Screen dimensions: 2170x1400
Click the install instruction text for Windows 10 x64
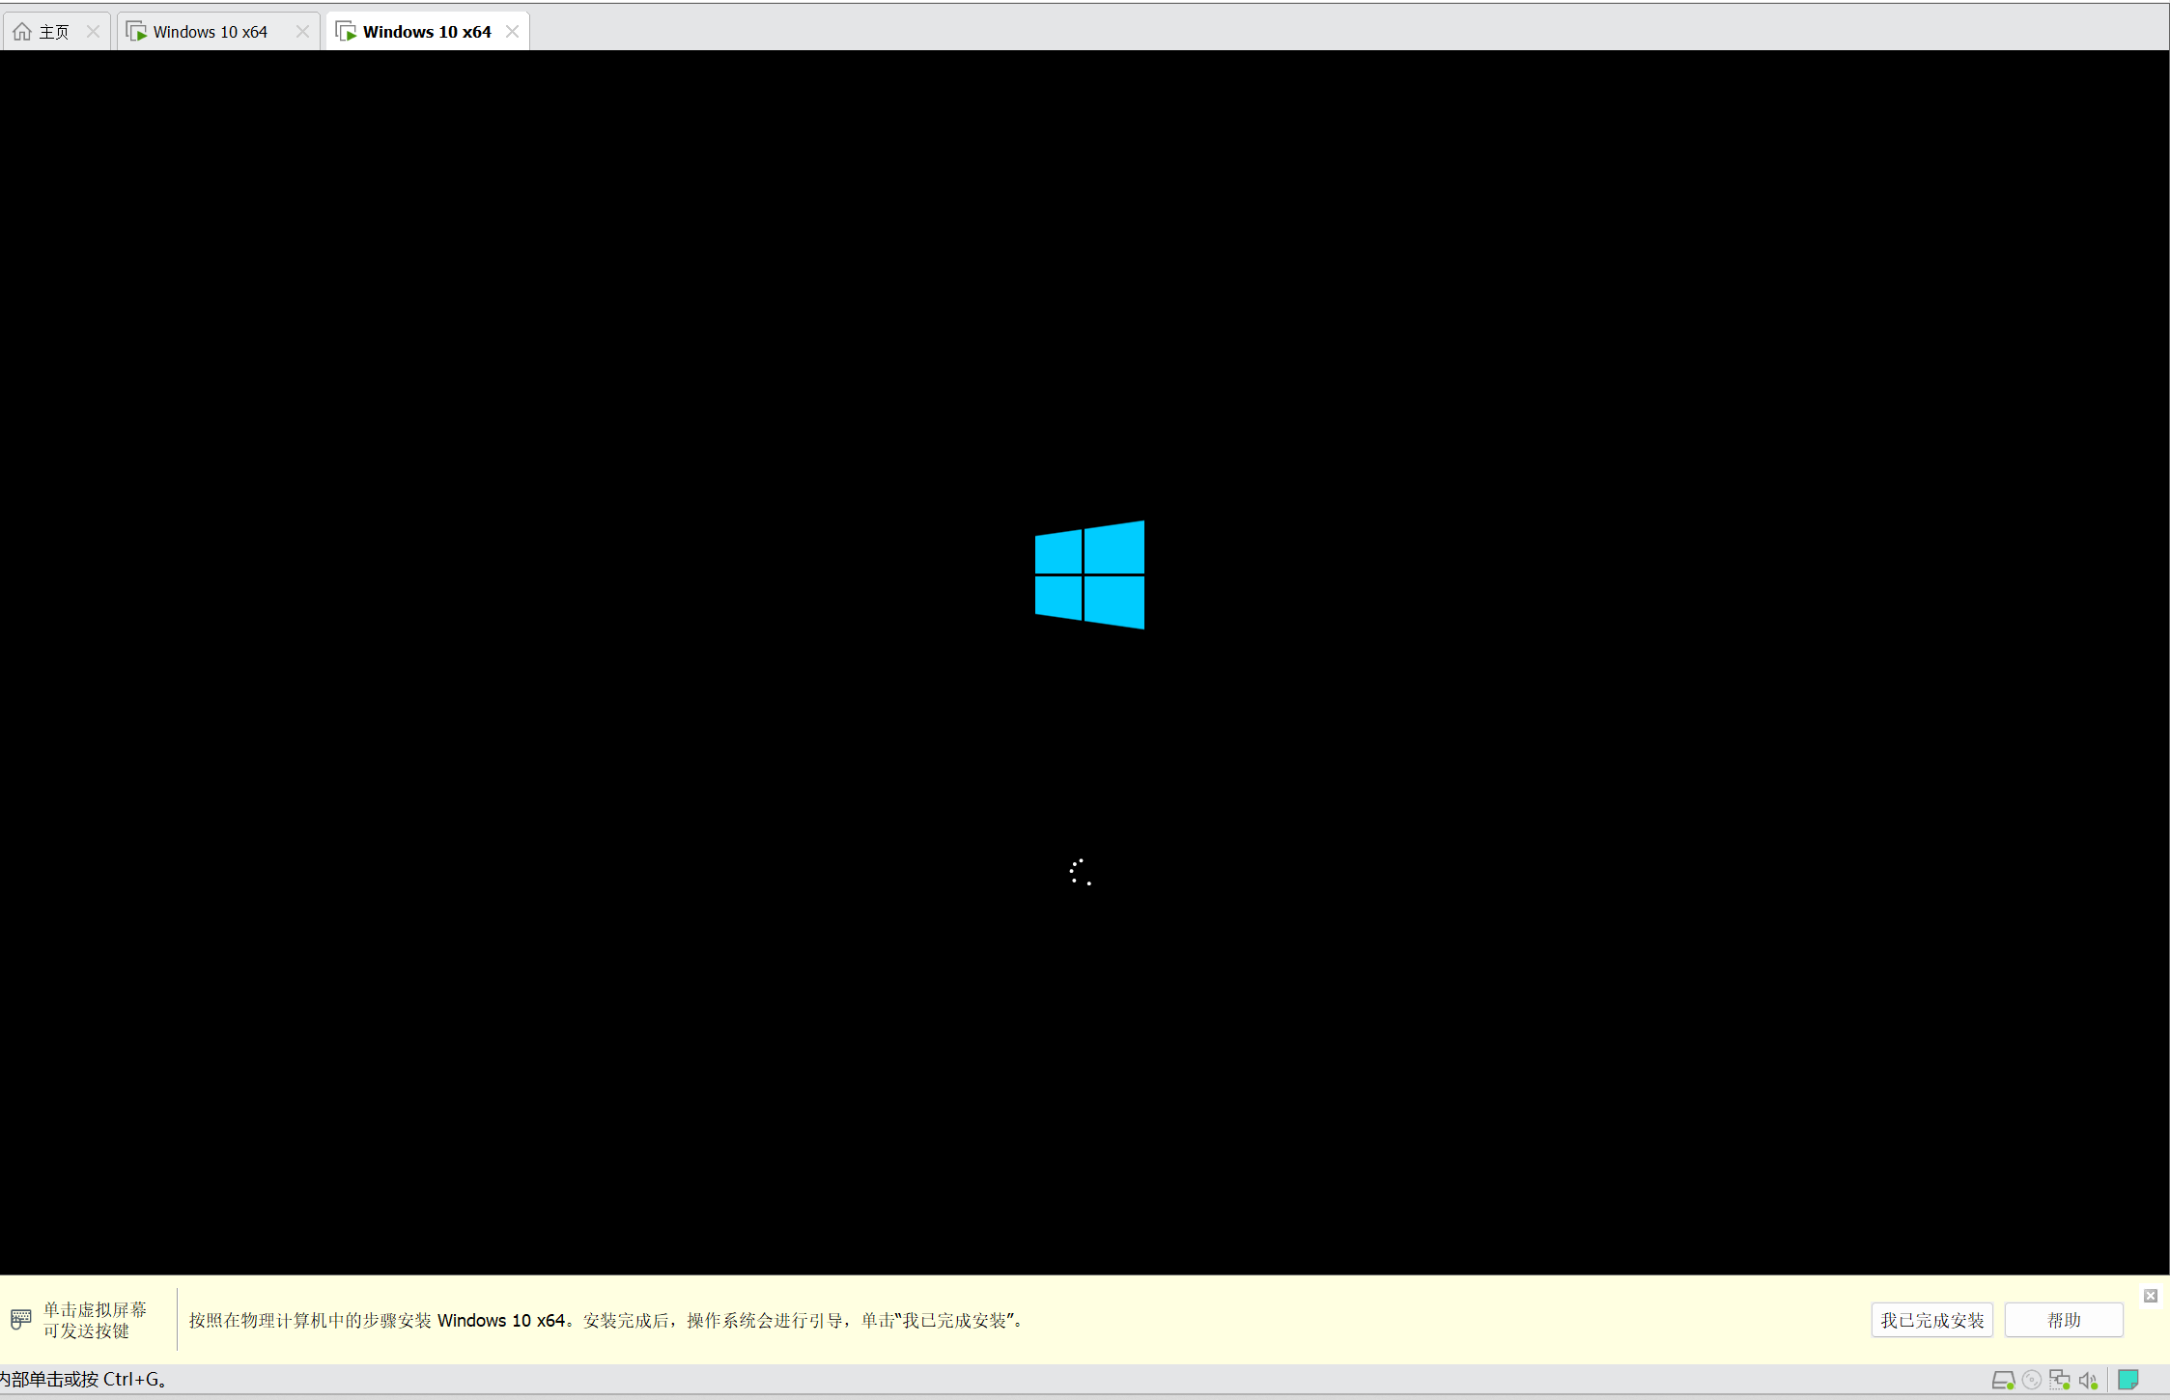pyautogui.click(x=606, y=1320)
